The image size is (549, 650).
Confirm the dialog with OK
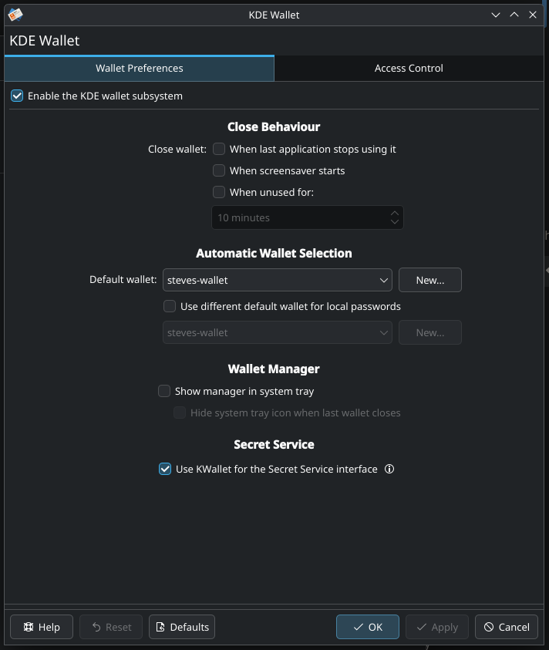[x=367, y=627]
